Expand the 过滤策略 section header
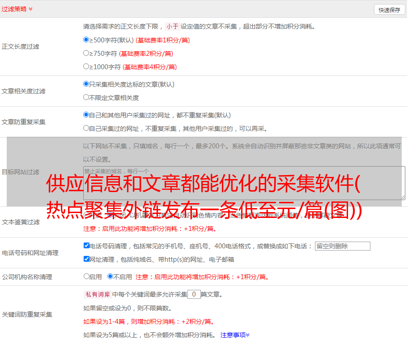408x343 pixels. click(17, 9)
